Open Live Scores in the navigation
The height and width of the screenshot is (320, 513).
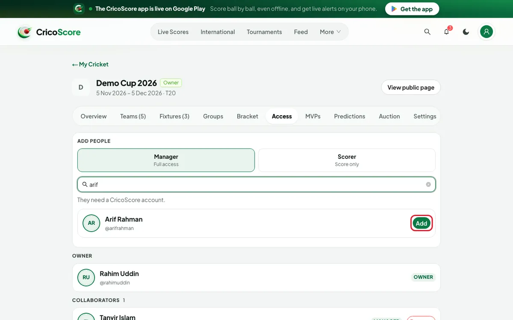pos(173,32)
